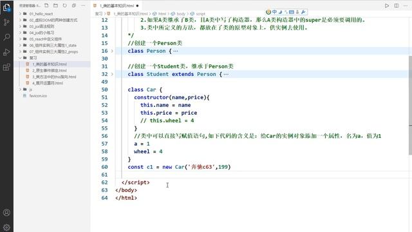Open explorer More Actions ellipsis
The image size is (412, 232).
[x=83, y=5]
